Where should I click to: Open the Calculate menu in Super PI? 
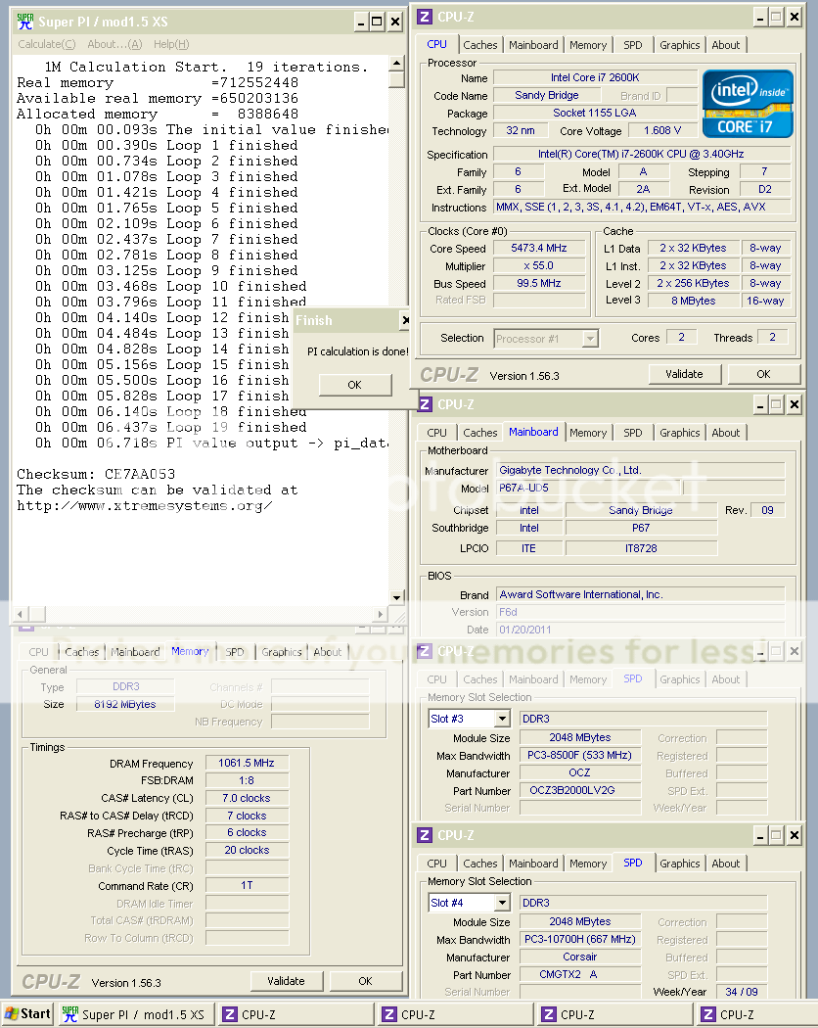[x=46, y=44]
